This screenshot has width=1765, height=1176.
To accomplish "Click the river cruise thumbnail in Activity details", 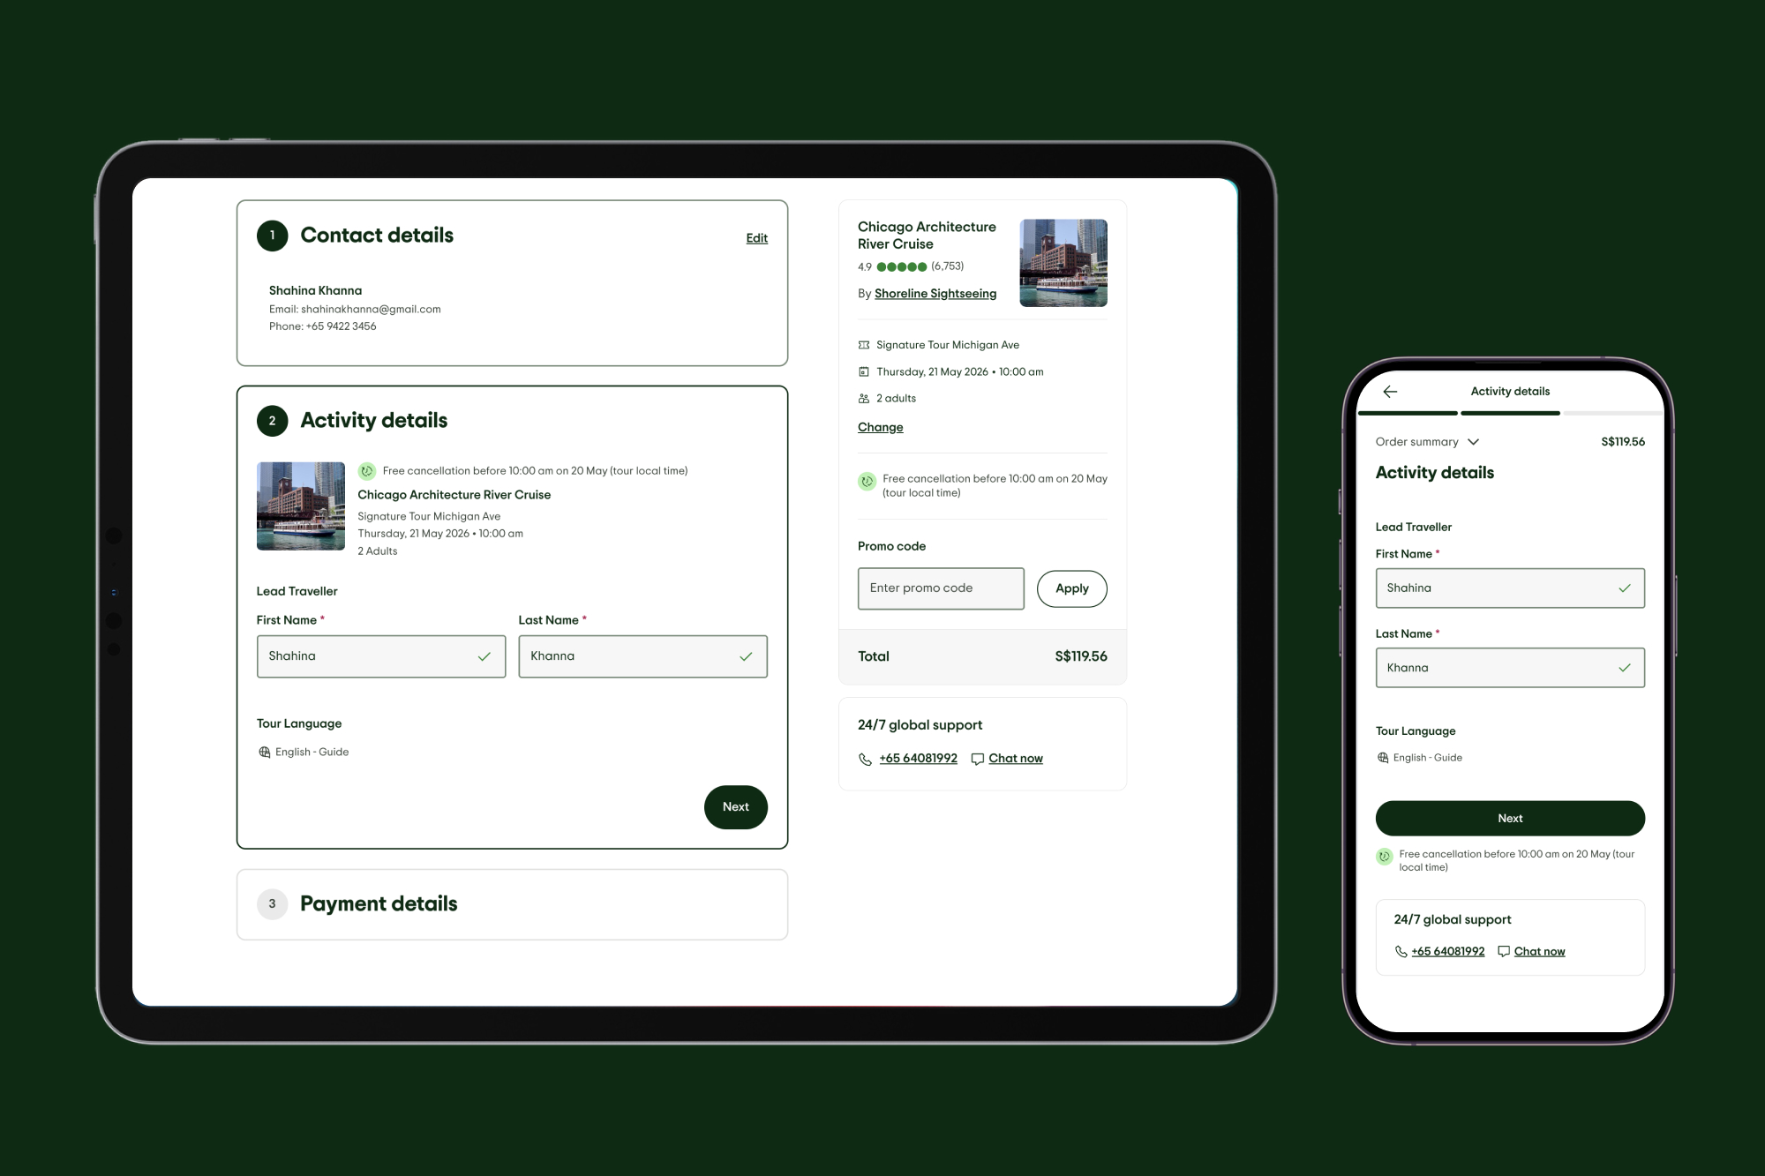I will [301, 506].
